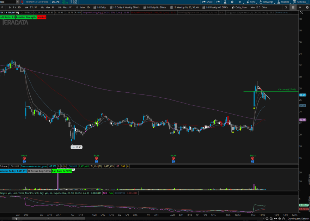This screenshot has width=310, height=221.
Task: Select the 10 D : 30m timeframe preset
Action: (259, 7)
